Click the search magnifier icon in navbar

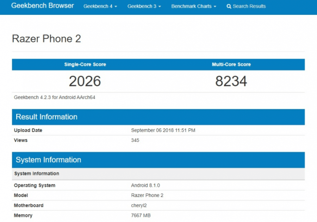click(x=229, y=6)
